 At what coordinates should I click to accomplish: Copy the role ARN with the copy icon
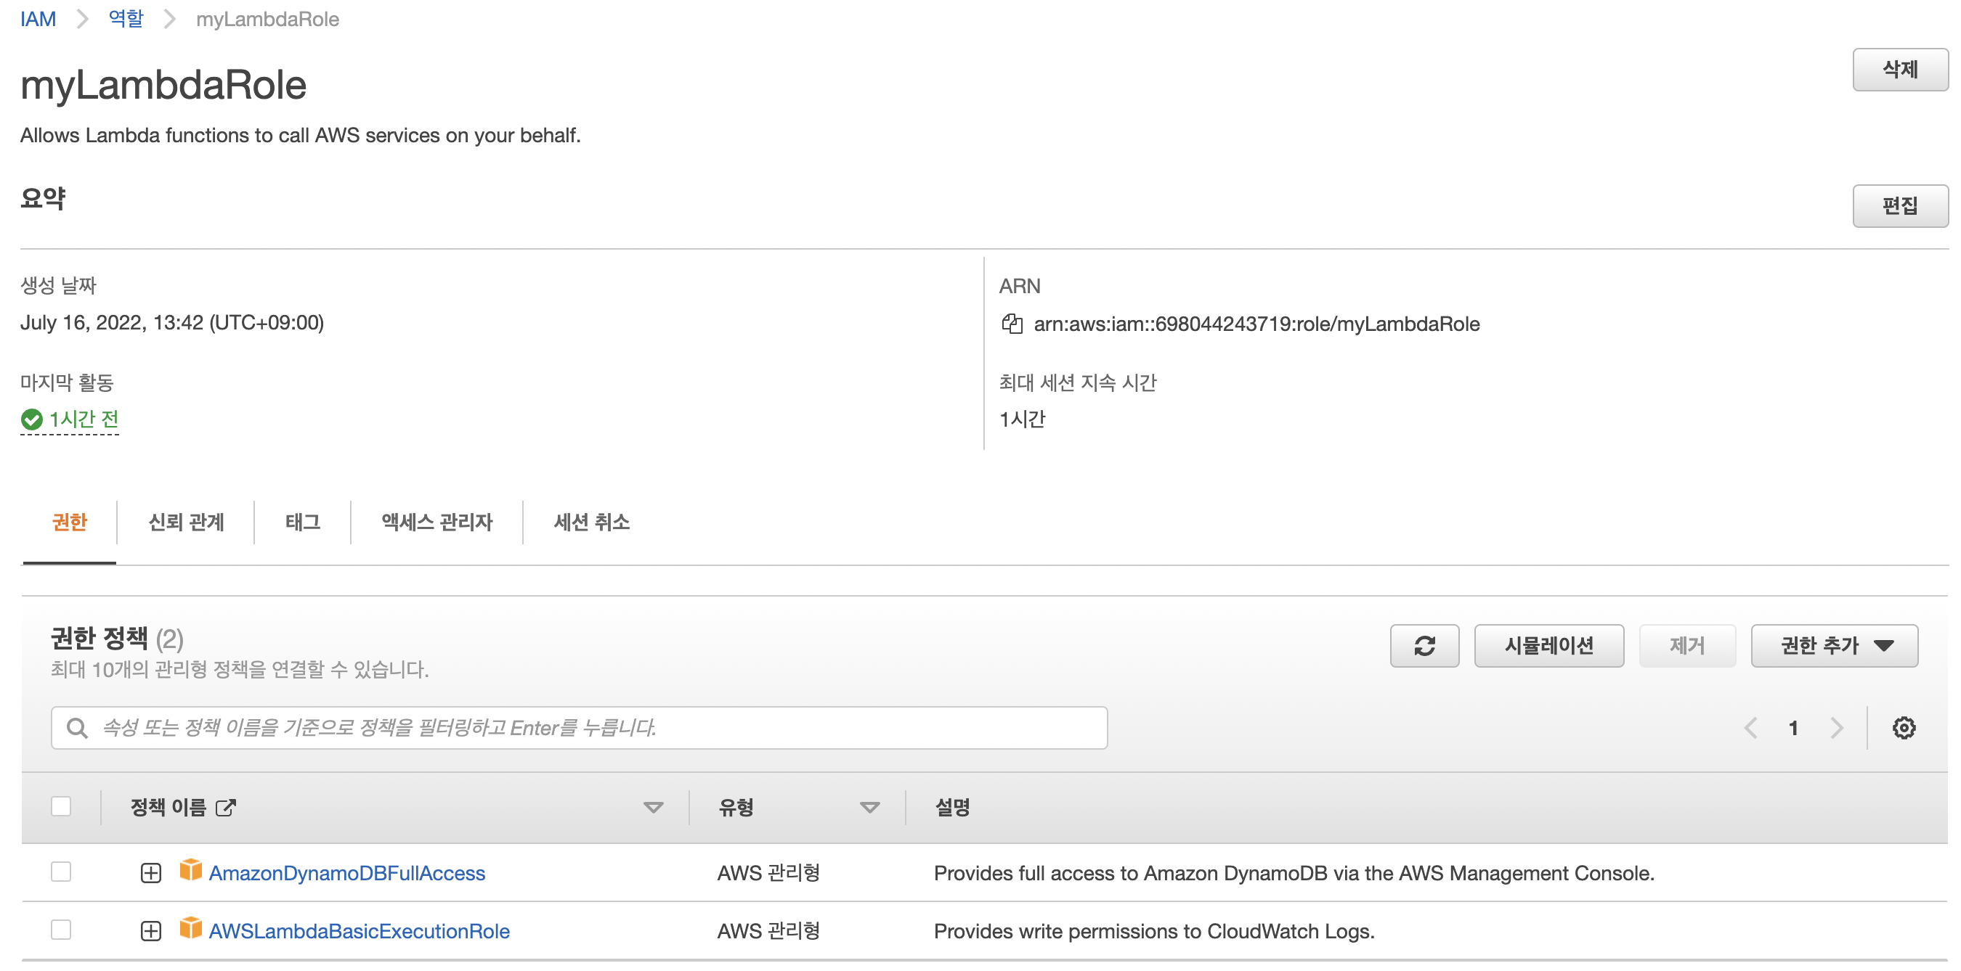point(1012,324)
